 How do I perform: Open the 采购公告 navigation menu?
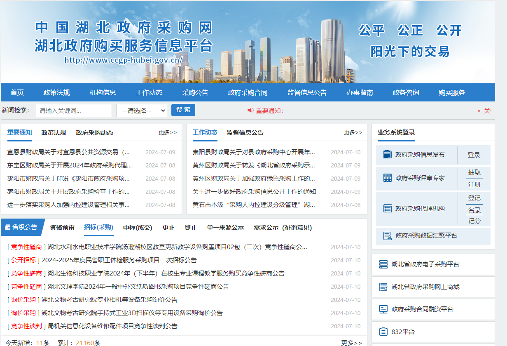point(195,93)
